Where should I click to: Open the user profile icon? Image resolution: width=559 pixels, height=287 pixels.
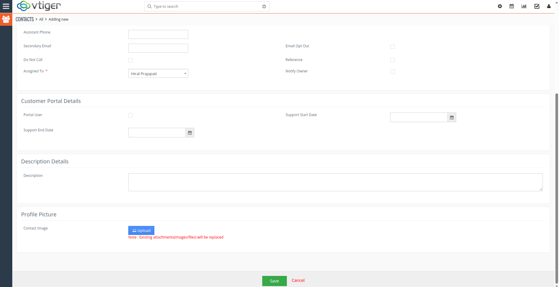549,6
